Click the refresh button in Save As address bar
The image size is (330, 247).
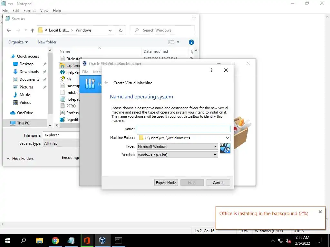121,30
